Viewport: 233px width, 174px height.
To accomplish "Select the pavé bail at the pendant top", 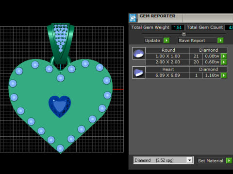I will [61, 43].
